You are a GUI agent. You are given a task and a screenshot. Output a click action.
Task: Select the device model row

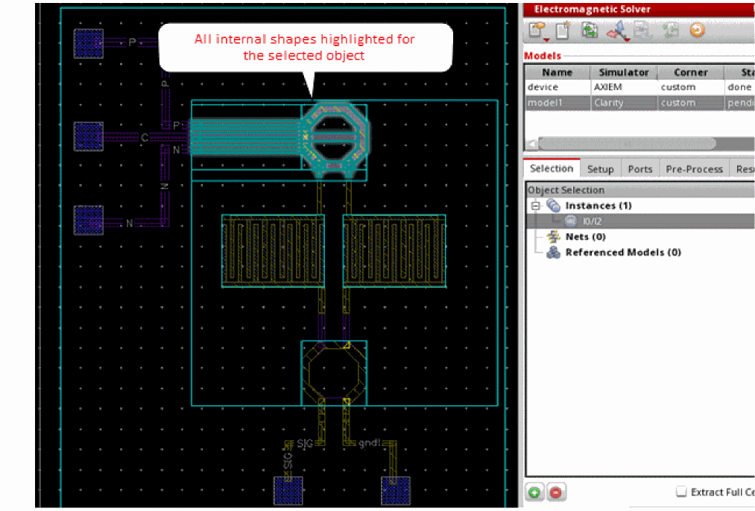[x=543, y=87]
